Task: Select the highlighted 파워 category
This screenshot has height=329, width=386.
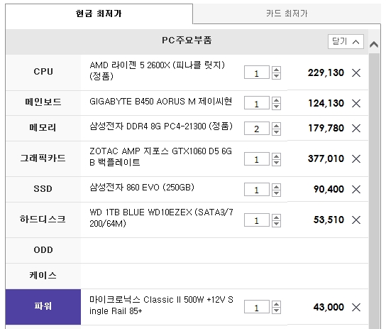Action: 43,306
